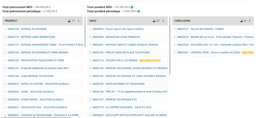Open DM02708 - REPRISE TELEPHONIE deal
The width and height of the screenshot is (259, 118).
coord(27,29)
